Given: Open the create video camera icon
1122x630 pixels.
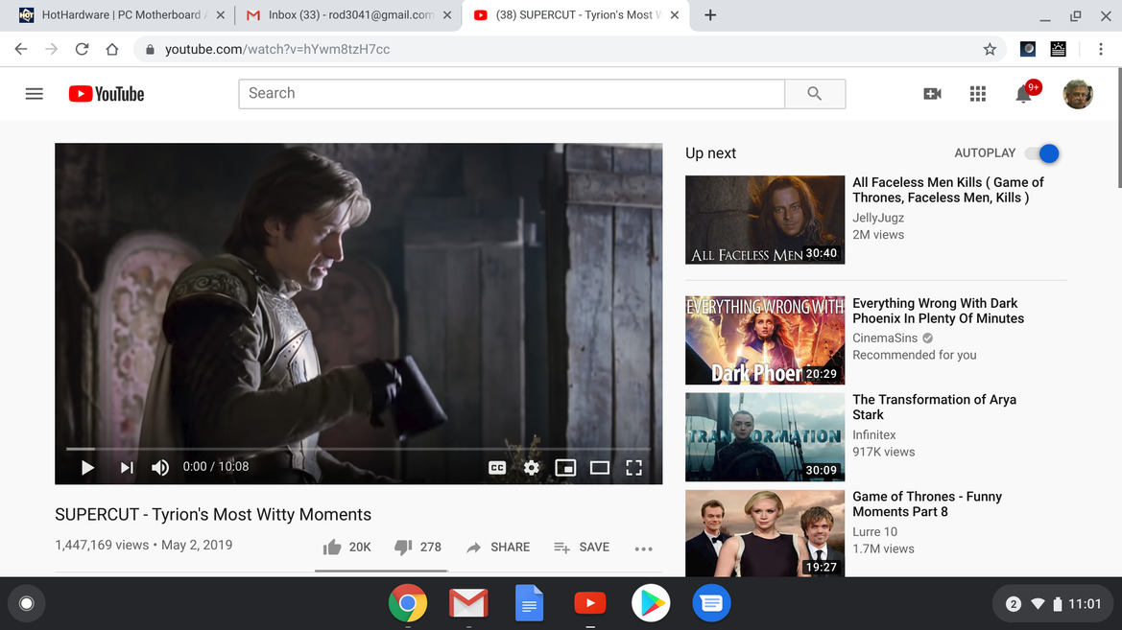Looking at the screenshot, I should (932, 94).
